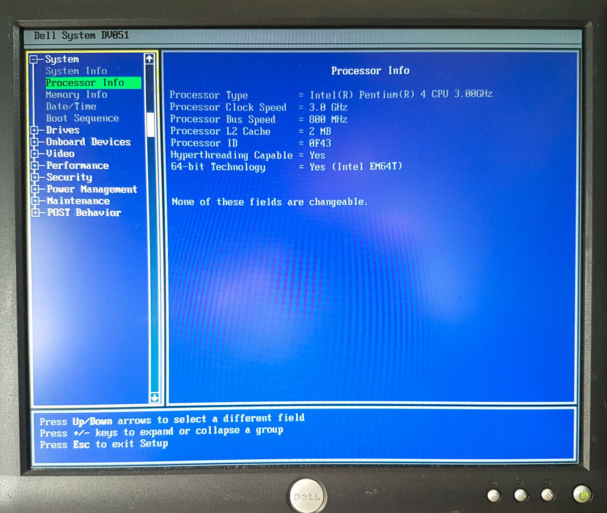The image size is (607, 513).
Task: Select the Onboard Devices group label
Action: pyautogui.click(x=88, y=142)
